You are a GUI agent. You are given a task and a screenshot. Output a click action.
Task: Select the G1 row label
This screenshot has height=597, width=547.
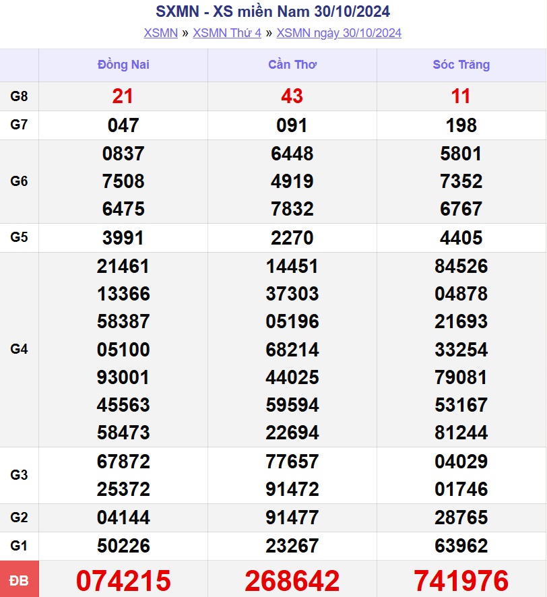[20, 546]
